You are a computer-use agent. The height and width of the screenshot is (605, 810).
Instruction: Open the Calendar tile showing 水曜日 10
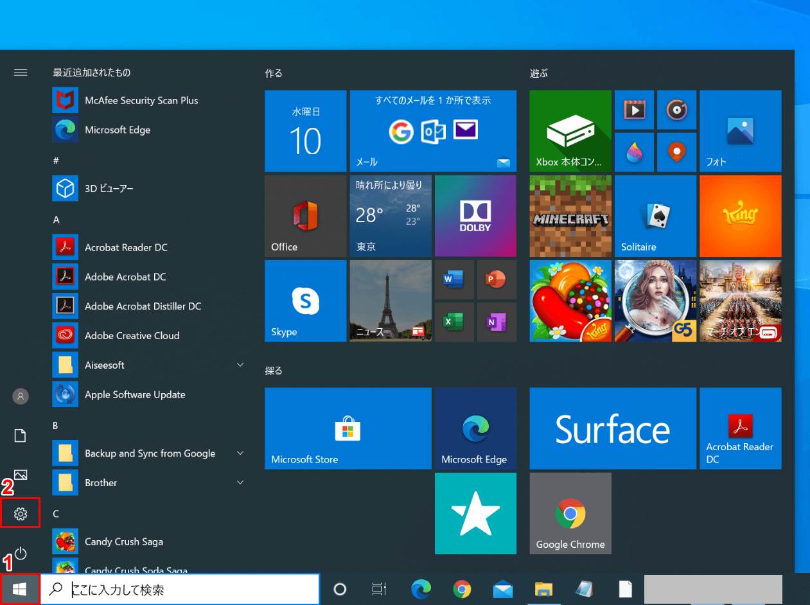(x=306, y=131)
